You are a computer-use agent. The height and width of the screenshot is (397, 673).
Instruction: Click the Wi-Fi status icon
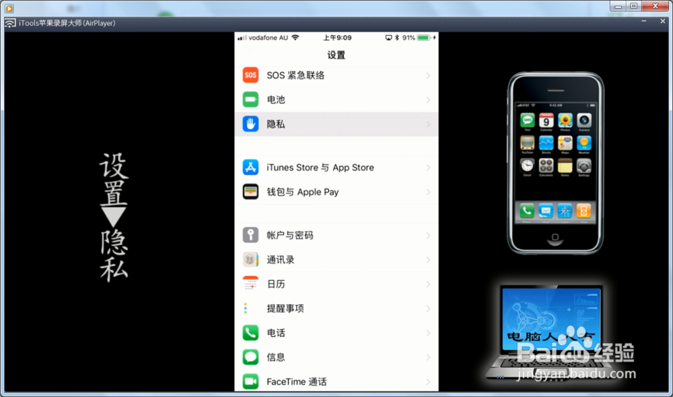coord(295,37)
